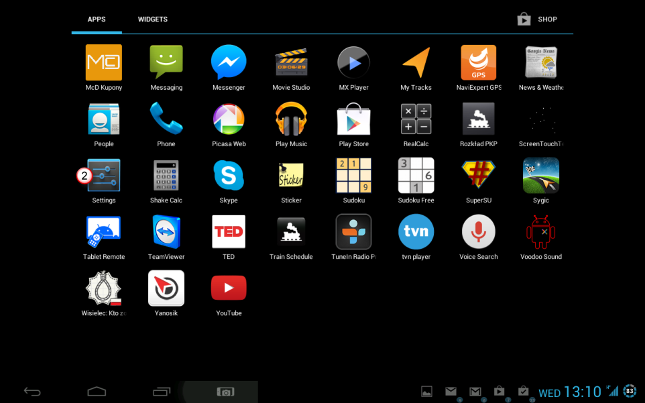Launch Sygic navigation
The height and width of the screenshot is (403, 645).
point(541,176)
